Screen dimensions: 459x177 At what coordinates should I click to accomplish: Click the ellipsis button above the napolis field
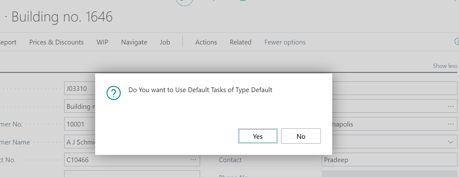tap(451, 107)
